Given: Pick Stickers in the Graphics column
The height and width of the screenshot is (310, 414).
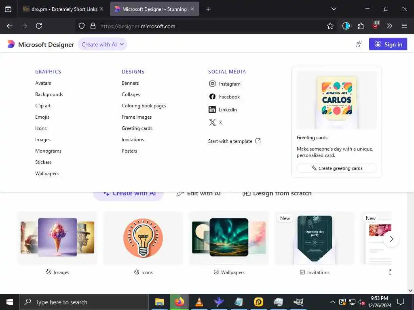Looking at the screenshot, I should click(43, 162).
